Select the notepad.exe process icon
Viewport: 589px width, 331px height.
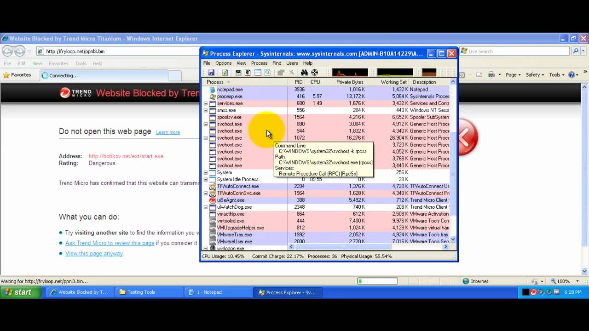click(x=213, y=90)
